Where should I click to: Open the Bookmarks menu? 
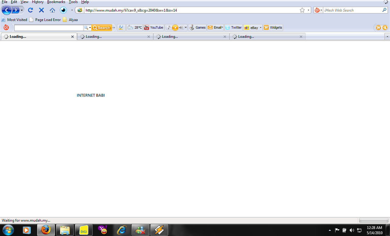[56, 2]
